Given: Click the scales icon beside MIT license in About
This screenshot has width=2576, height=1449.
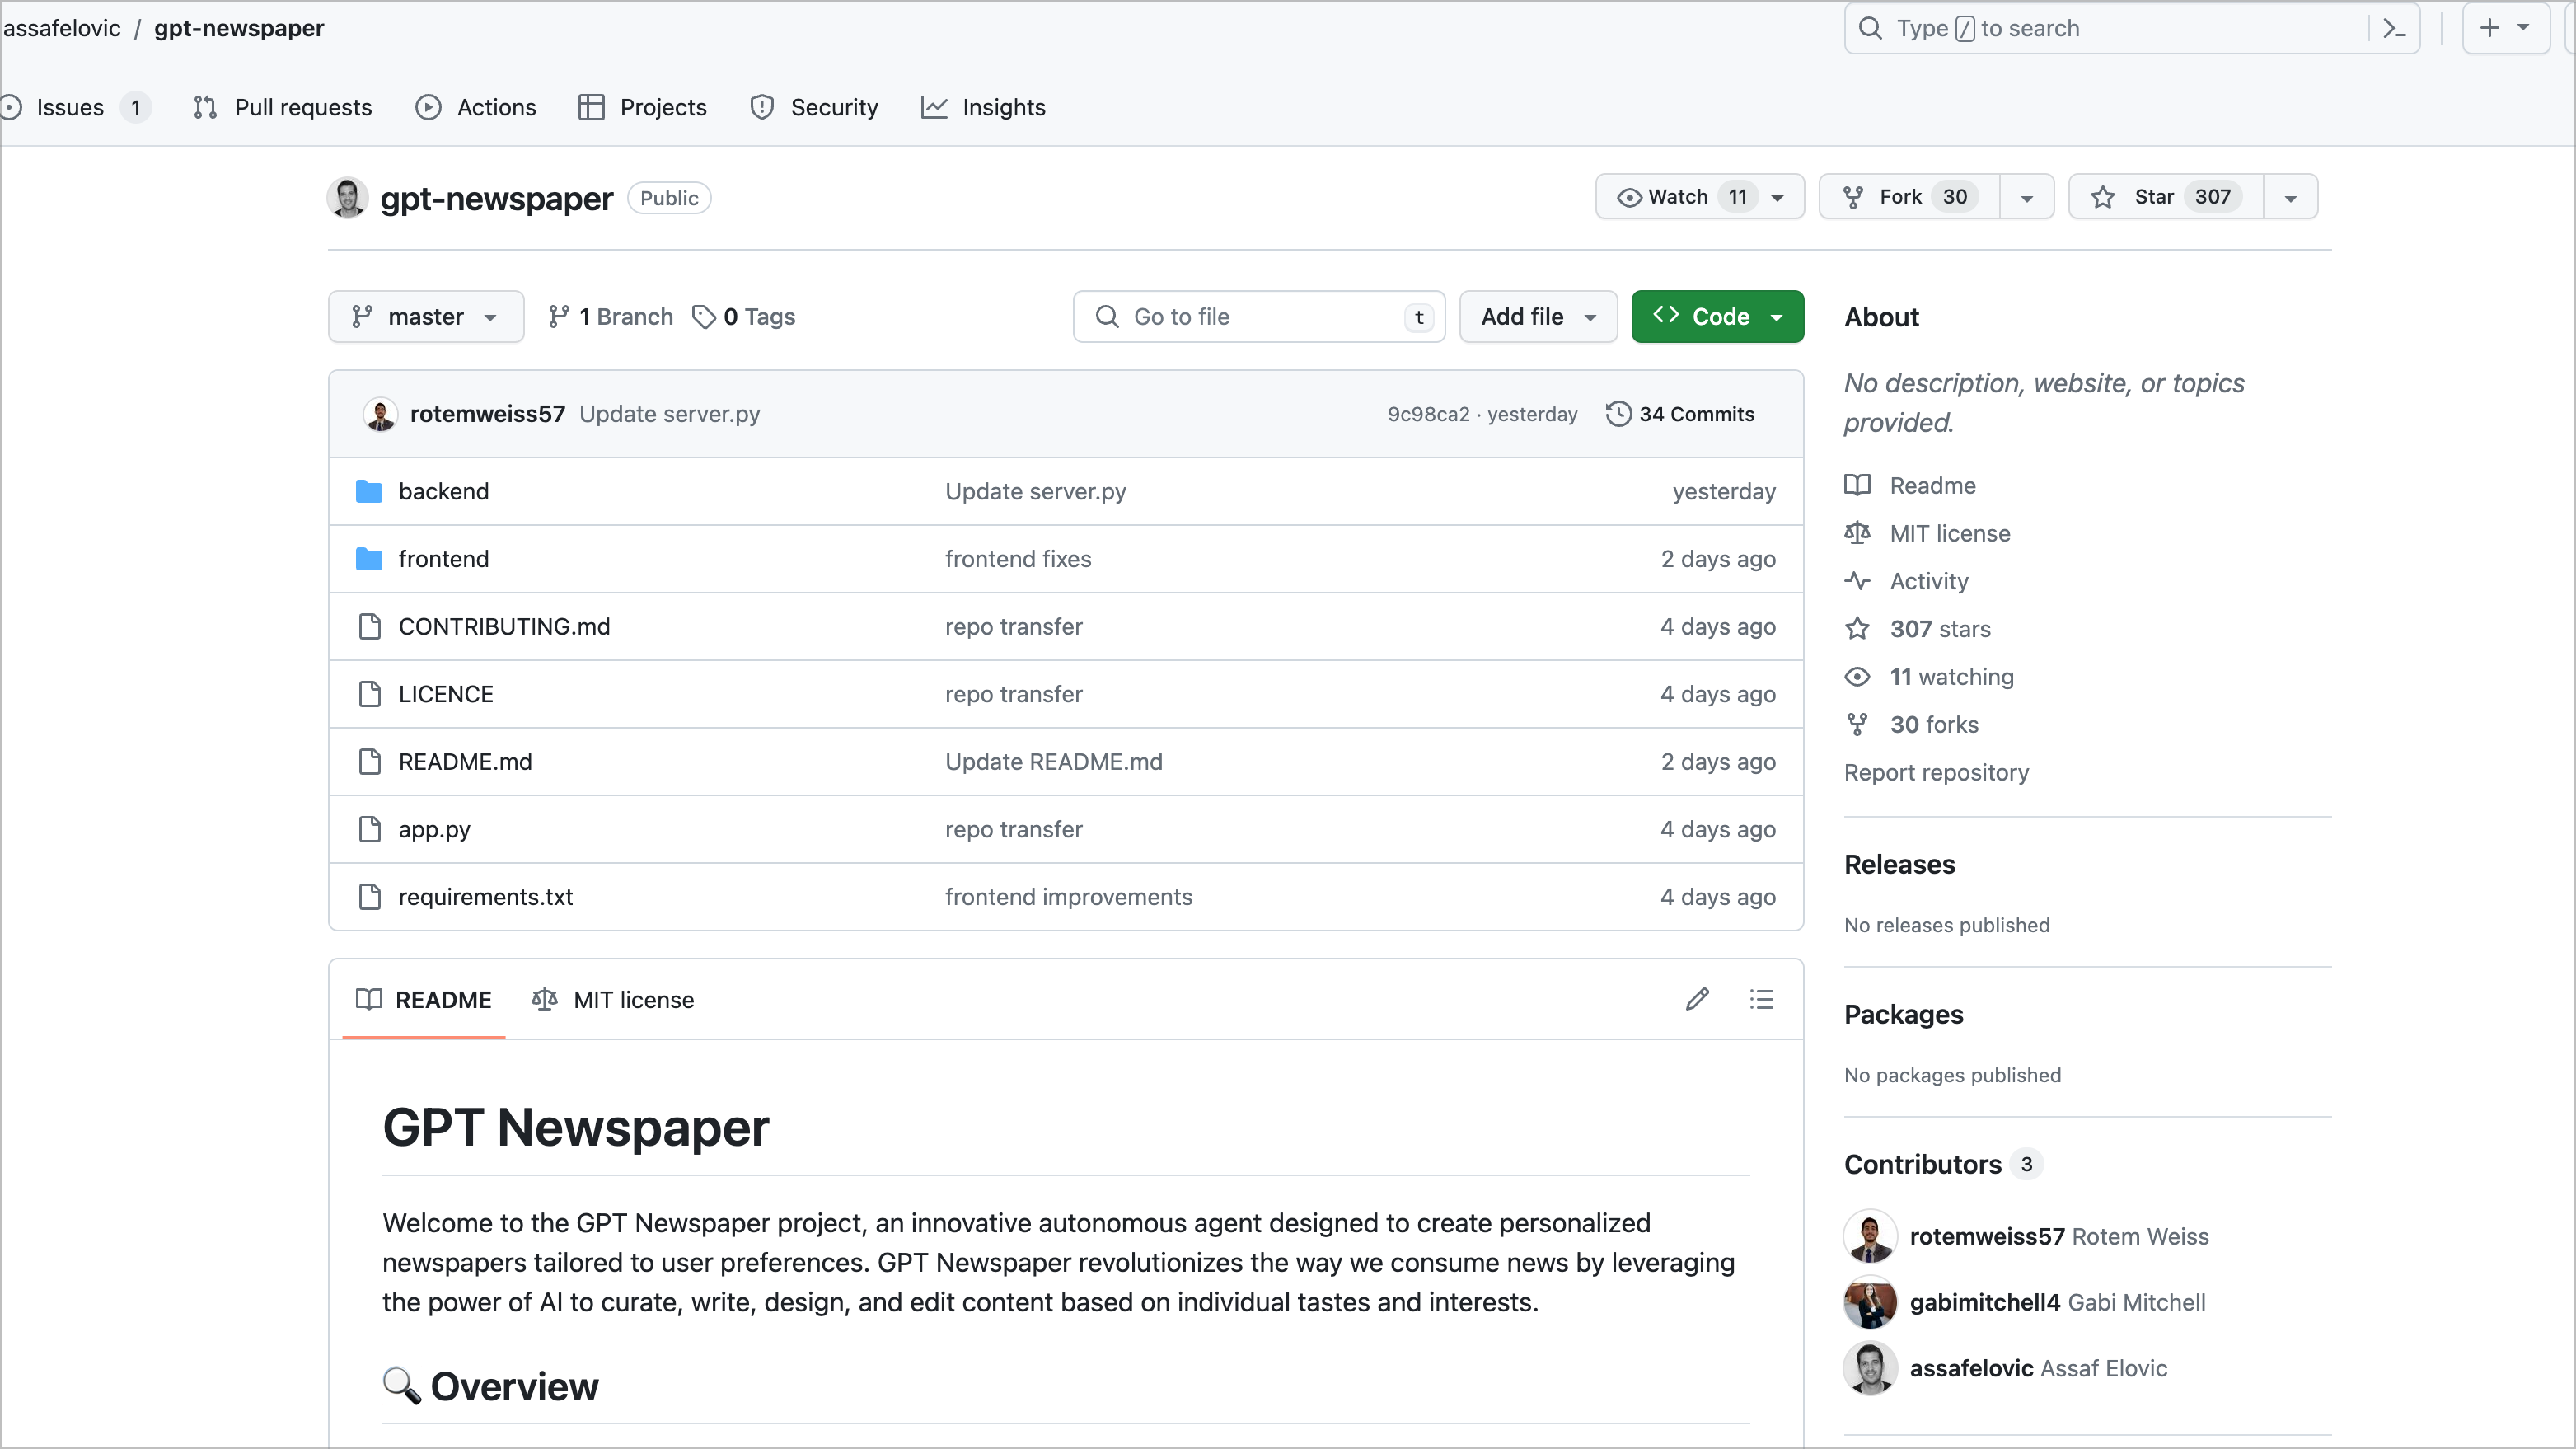Looking at the screenshot, I should 1857,533.
